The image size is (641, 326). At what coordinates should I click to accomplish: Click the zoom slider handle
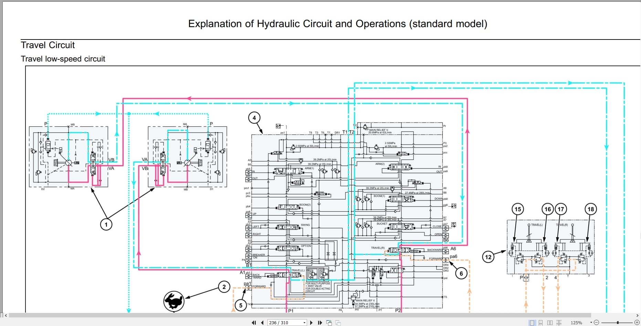[618, 322]
